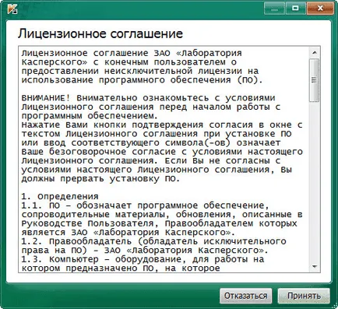Screen dimensions: 338x309
Task: Click the heading "Лицензионное соглашение"
Action: click(100, 34)
